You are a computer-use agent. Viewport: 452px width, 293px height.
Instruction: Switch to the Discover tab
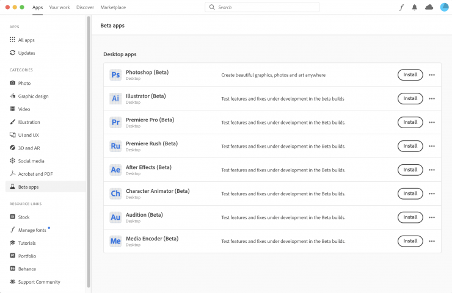point(85,7)
